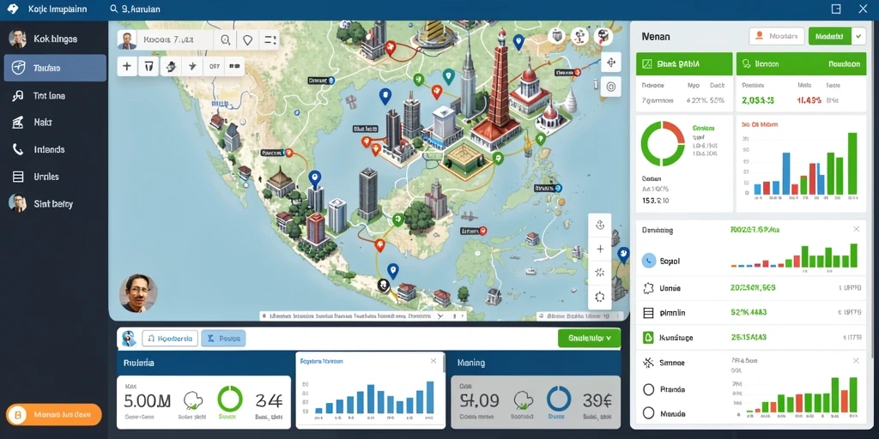Click the four-arrow pan icon on the map
This screenshot has height=439, width=879.
[x=610, y=62]
